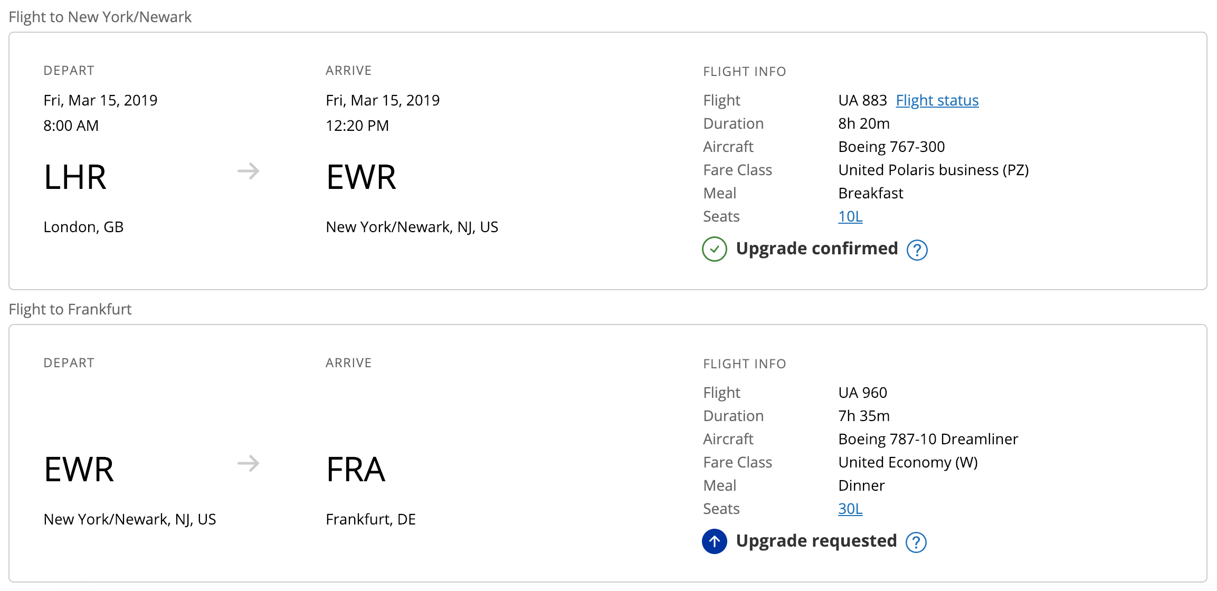Screen dimensions: 1217x591
Task: Click the 12:20 PM arrival time
Action: pos(357,126)
